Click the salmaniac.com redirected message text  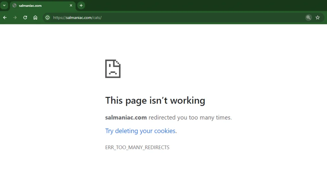(169, 117)
